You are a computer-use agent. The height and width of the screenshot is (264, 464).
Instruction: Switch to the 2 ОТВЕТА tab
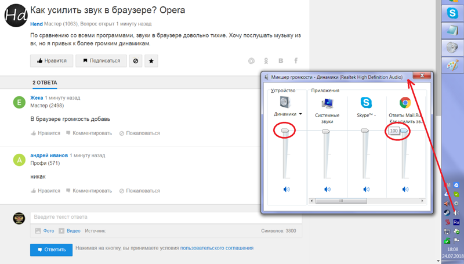(x=45, y=83)
